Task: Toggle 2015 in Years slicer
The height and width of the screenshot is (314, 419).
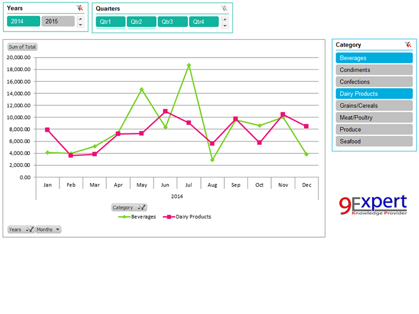Action: point(58,21)
